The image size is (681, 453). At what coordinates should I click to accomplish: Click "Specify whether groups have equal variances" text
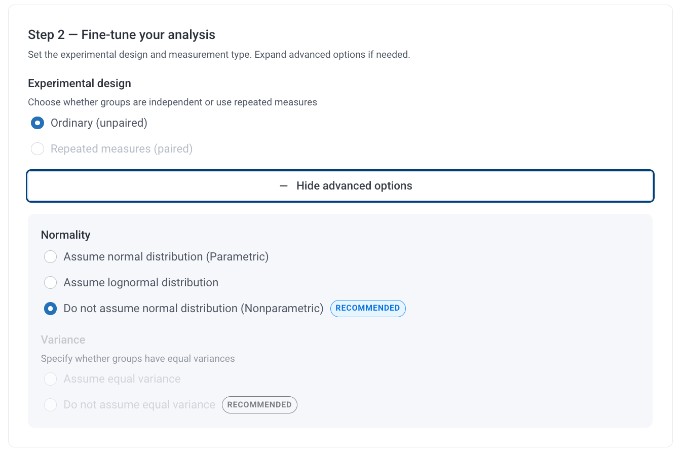138,359
